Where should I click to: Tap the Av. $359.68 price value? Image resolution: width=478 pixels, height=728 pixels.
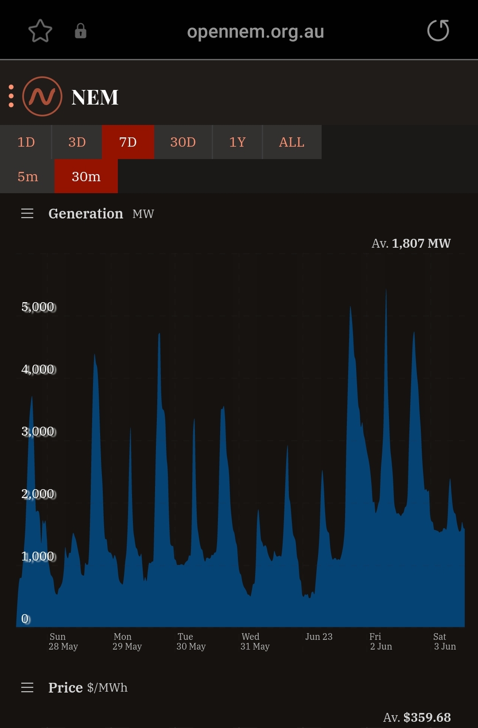click(417, 717)
